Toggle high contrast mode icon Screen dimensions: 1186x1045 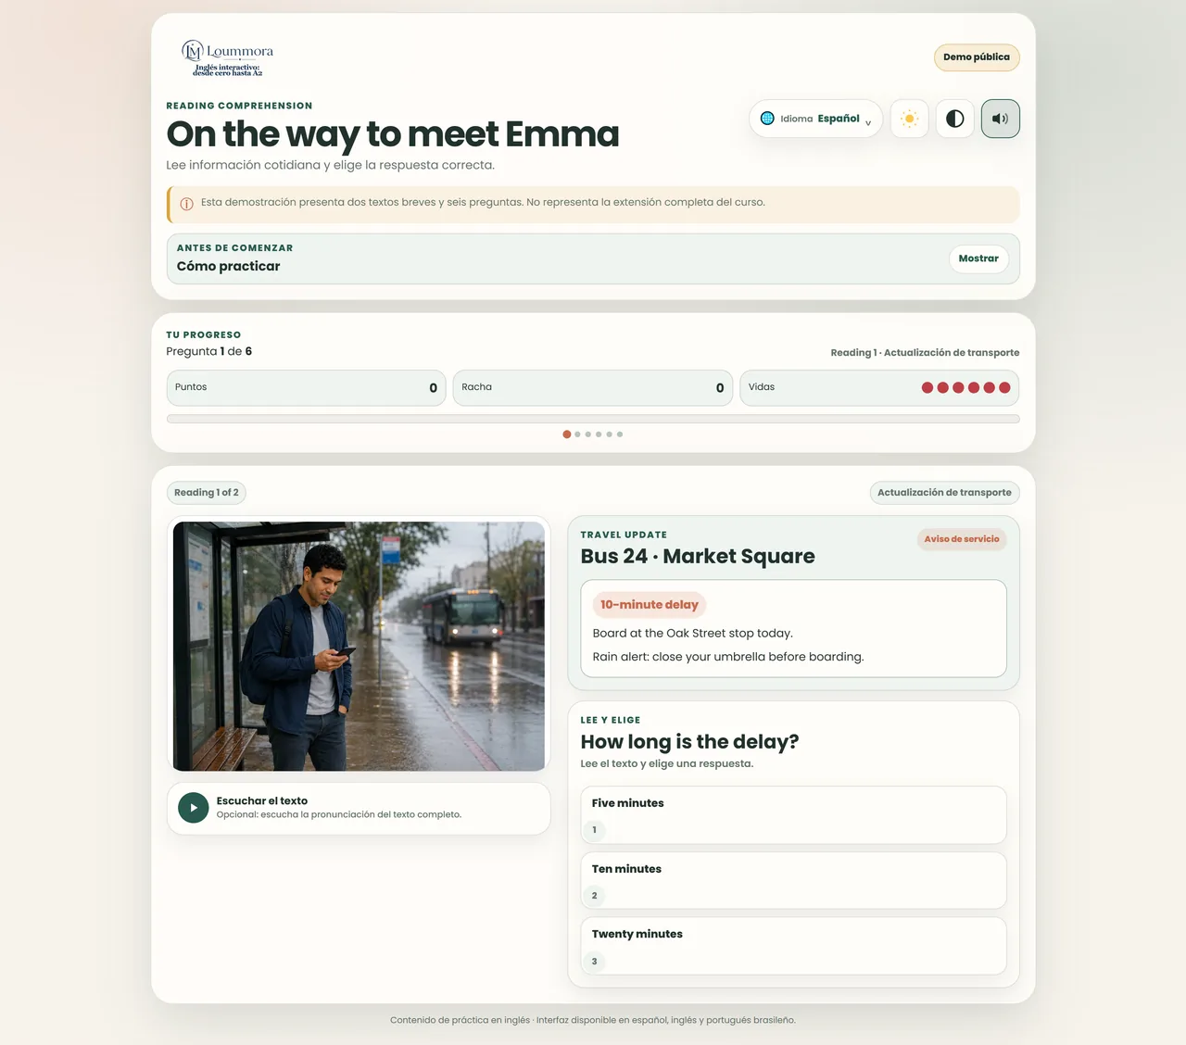click(954, 119)
